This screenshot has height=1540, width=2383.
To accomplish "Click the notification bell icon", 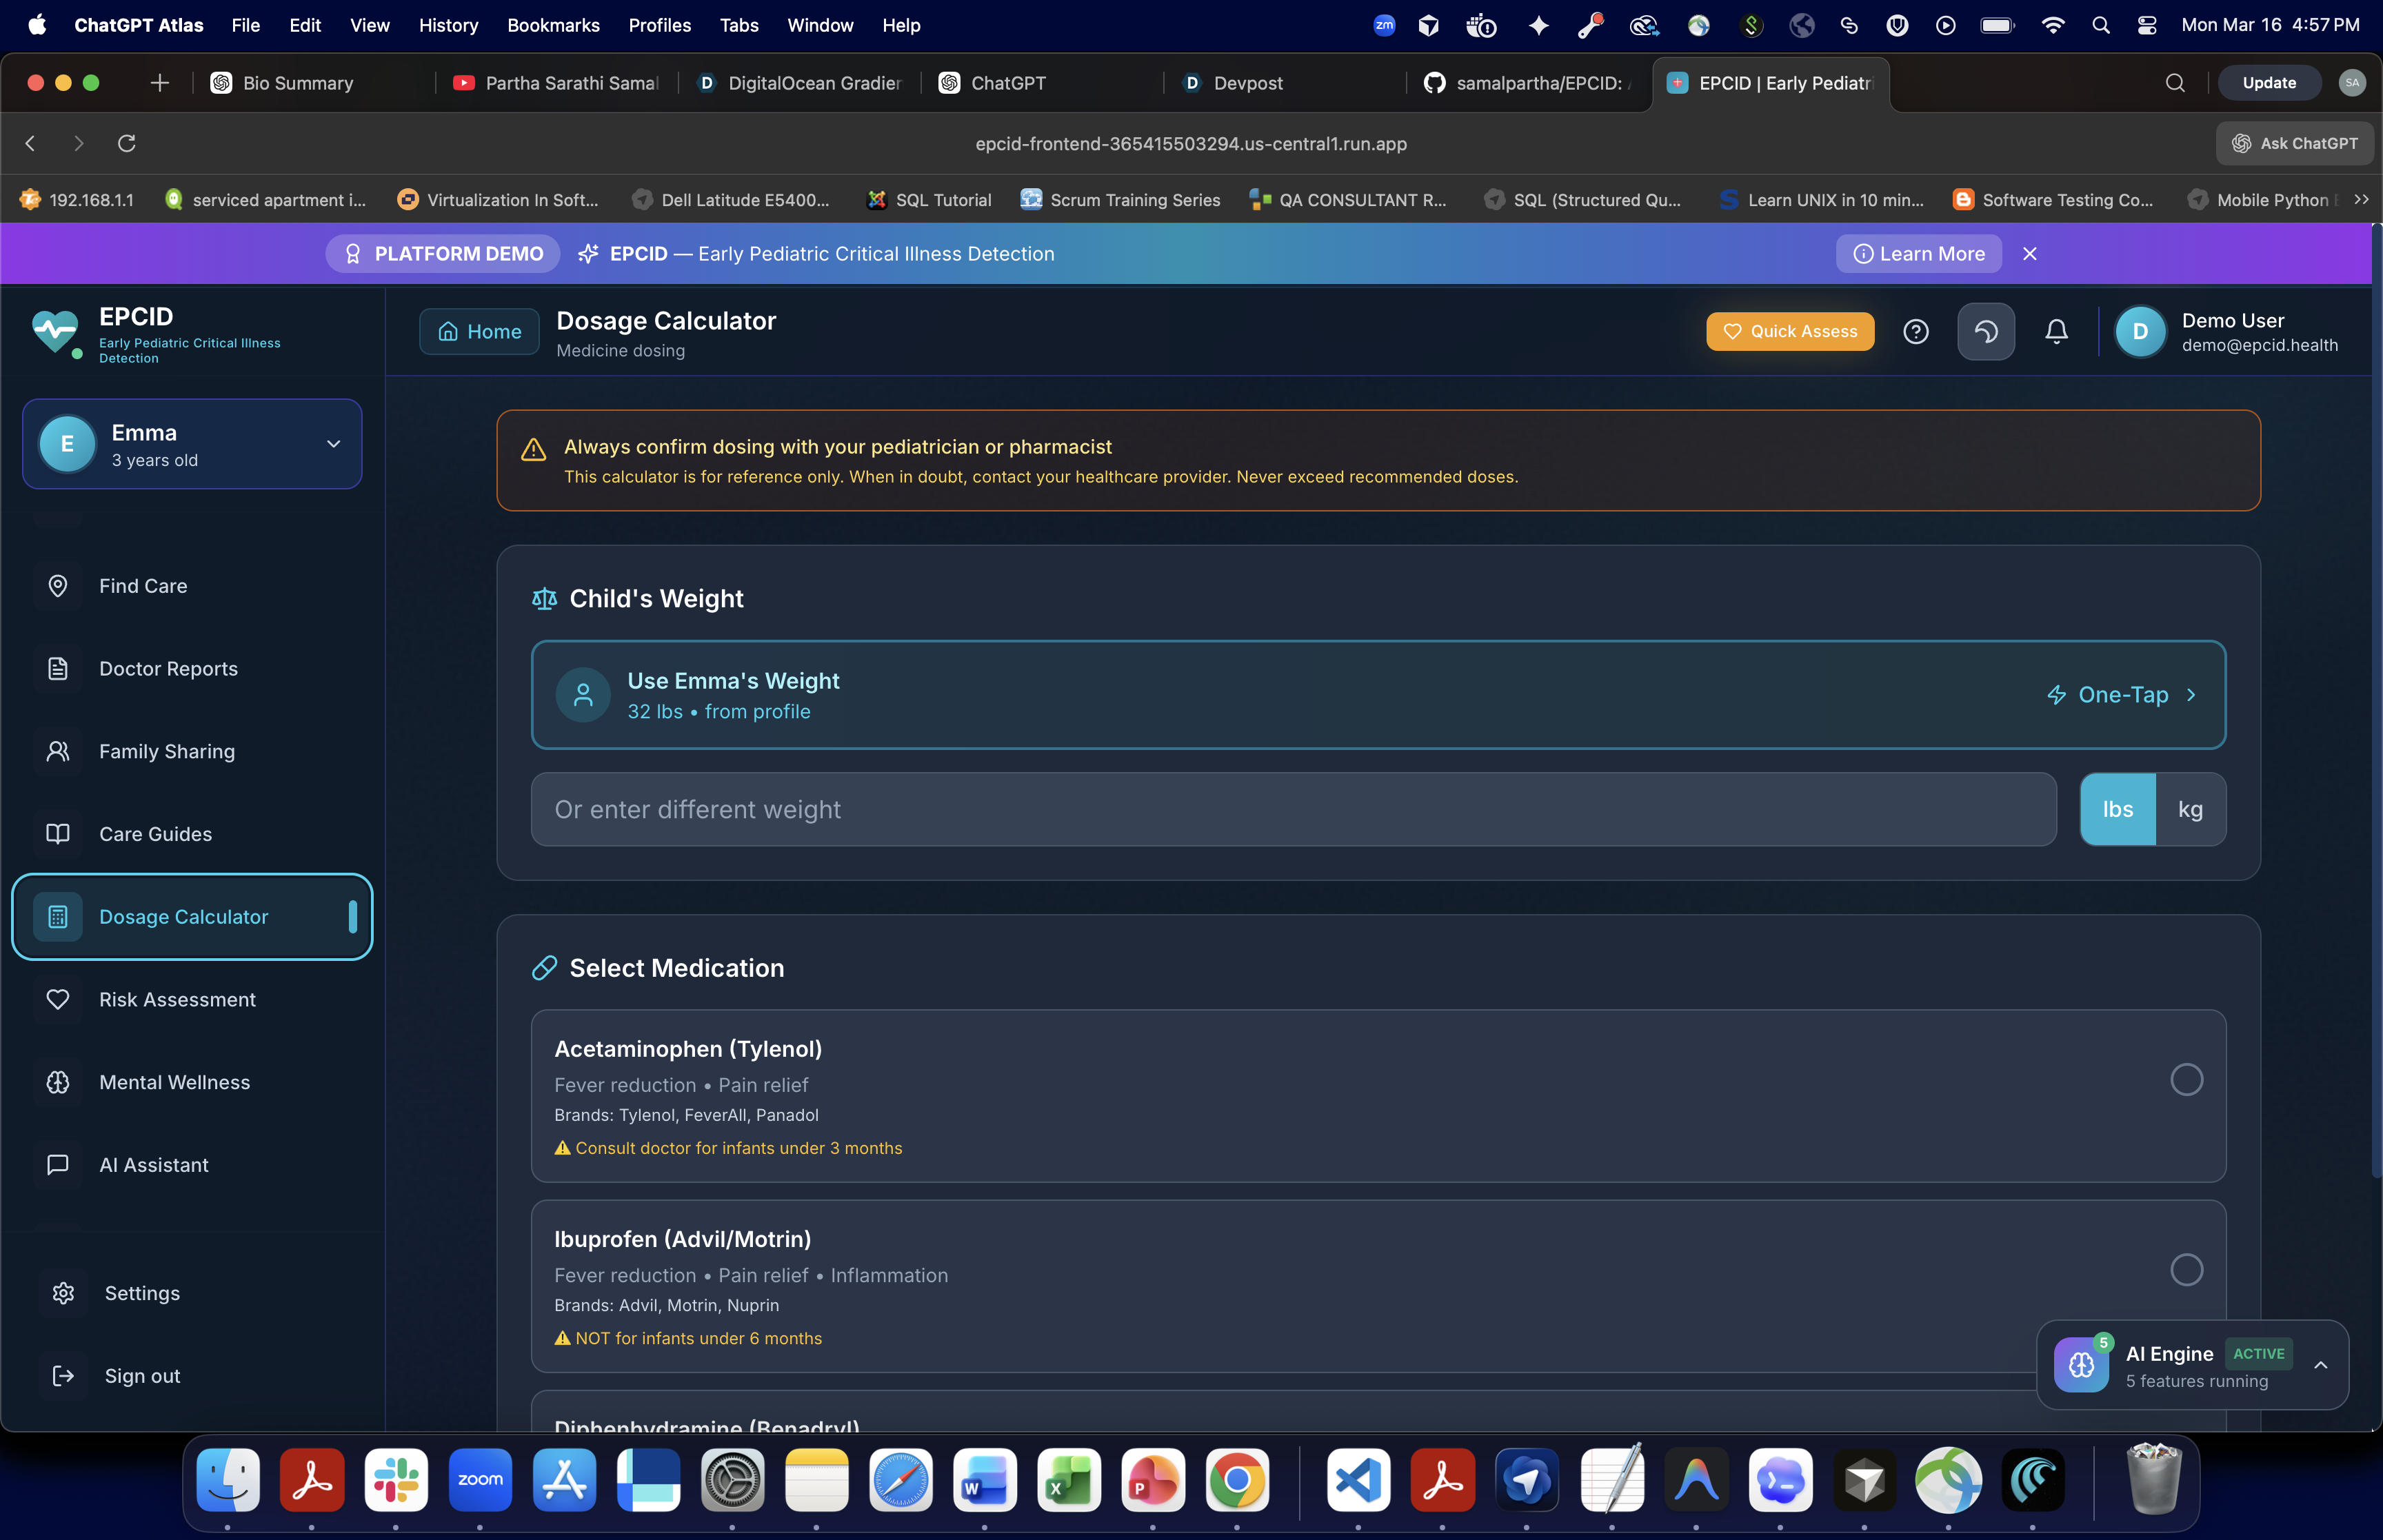I will pos(2056,331).
